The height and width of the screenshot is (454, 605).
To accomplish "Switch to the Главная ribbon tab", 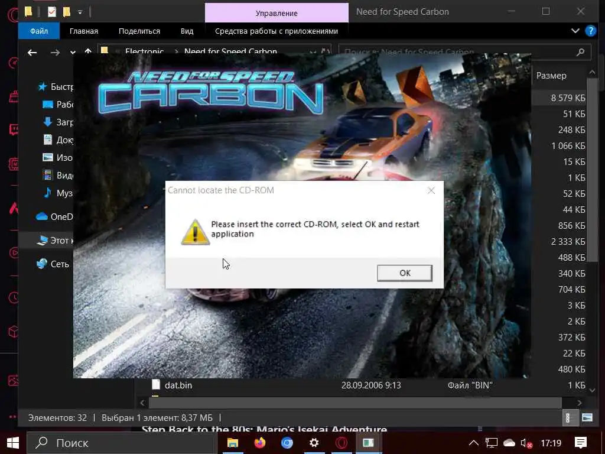I will pos(84,31).
